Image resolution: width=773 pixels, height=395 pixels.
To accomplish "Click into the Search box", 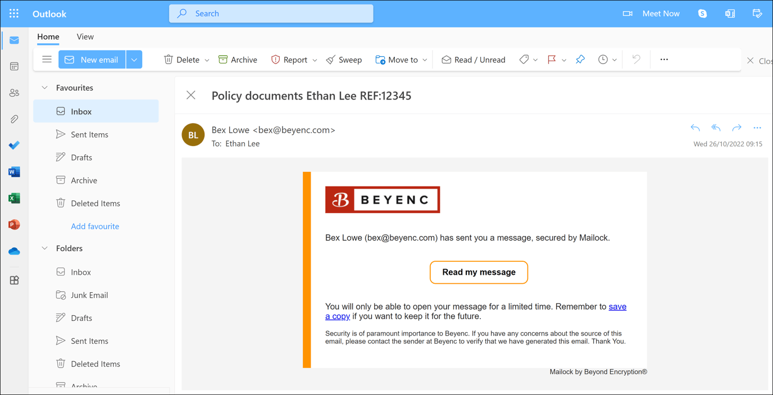I will (x=271, y=13).
